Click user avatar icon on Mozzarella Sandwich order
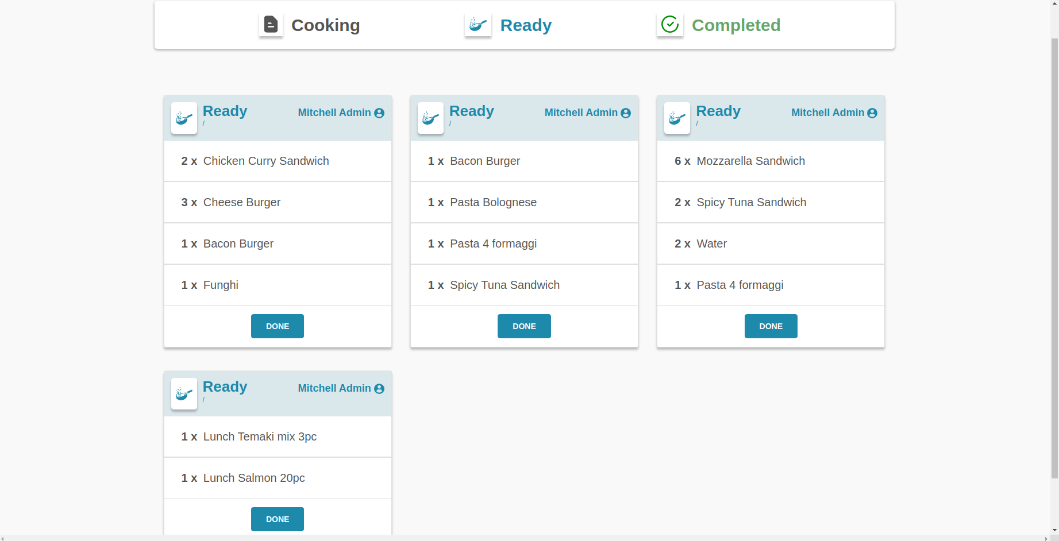1059x541 pixels. click(872, 113)
